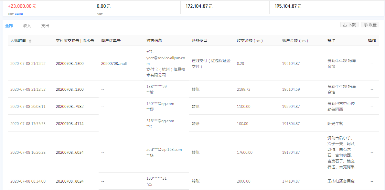Switch to the 支出 expense tab
The height and width of the screenshot is (190, 385).
click(45, 26)
